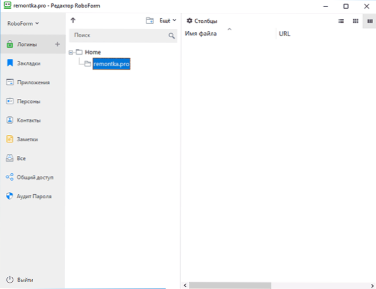Image resolution: width=376 pixels, height=289 pixels.
Task: Click the gear icon next to Столбцы
Action: (x=189, y=21)
